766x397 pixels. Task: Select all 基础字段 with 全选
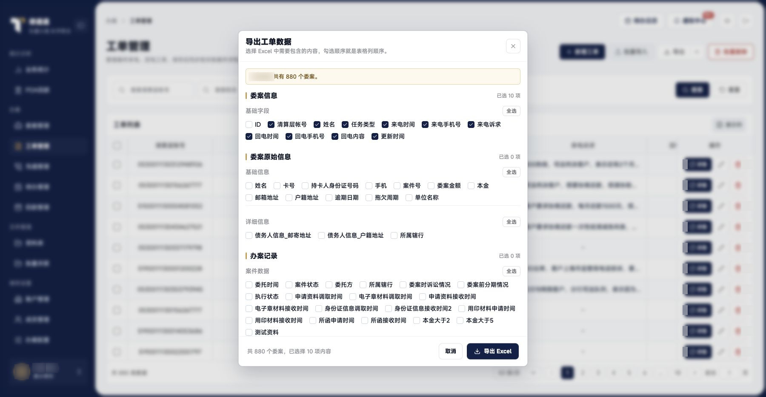(x=512, y=111)
